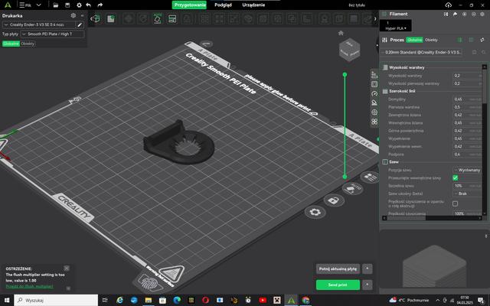Image resolution: width=490 pixels, height=306 pixels.
Task: Click the plate settings gear icon
Action: [x=315, y=213]
